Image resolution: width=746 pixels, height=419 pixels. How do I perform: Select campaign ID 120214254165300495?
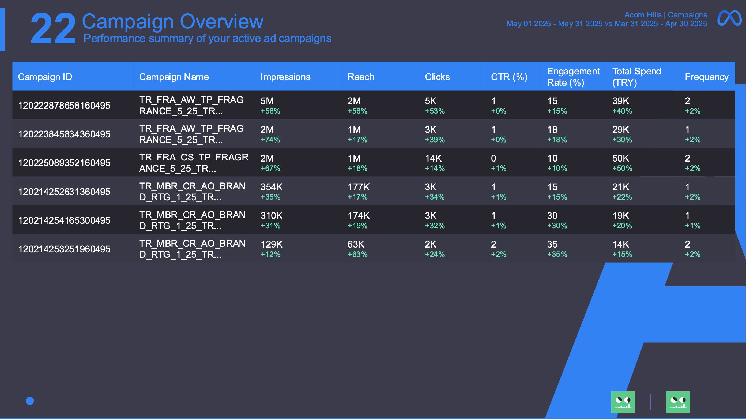(64, 220)
